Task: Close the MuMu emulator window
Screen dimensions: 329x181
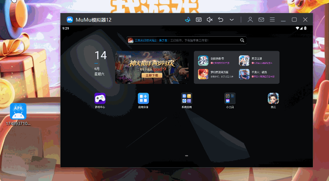Action: (x=305, y=20)
